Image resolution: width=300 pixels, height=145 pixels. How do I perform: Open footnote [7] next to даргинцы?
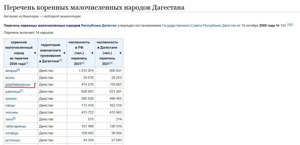[x=22, y=91]
